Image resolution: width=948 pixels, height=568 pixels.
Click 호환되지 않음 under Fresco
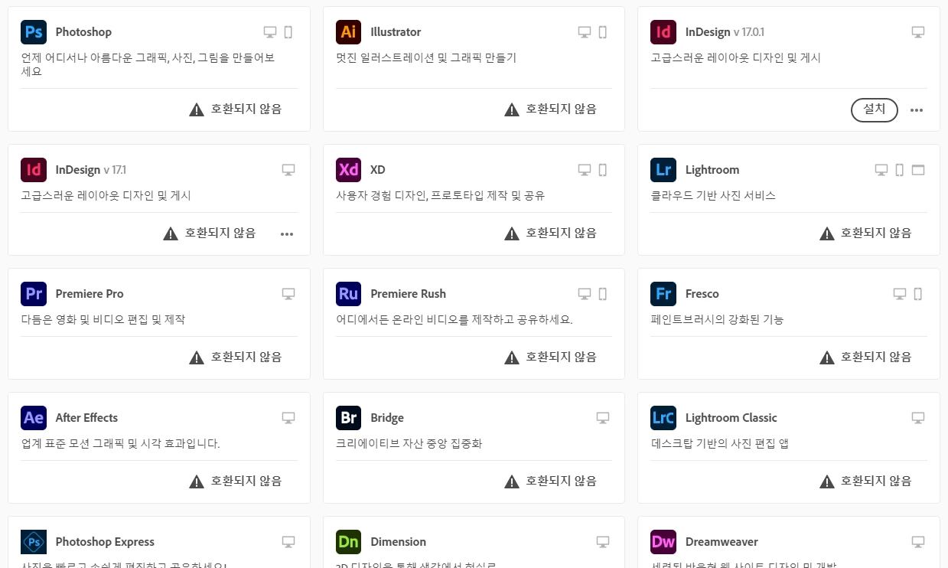point(876,357)
